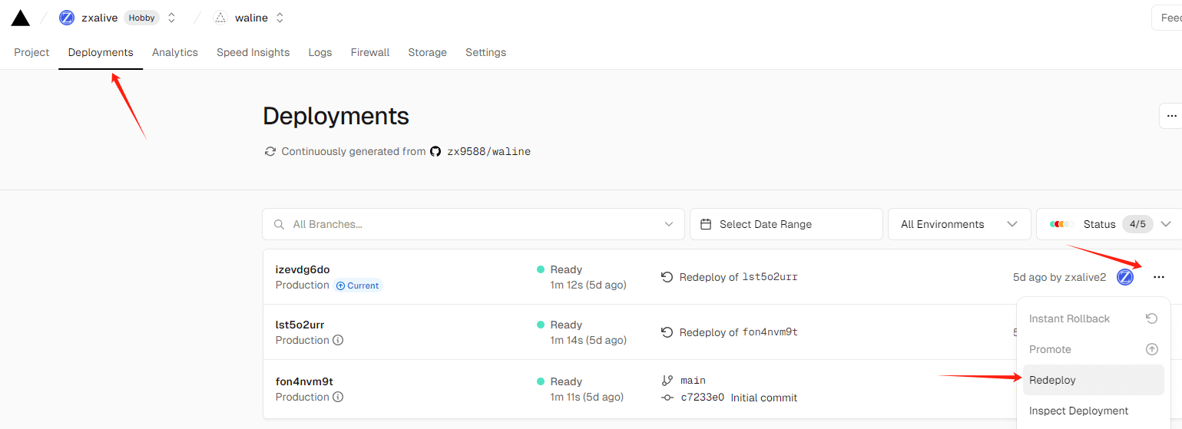This screenshot has height=429, width=1182.
Task: Click the waline project icon
Action: pyautogui.click(x=220, y=18)
